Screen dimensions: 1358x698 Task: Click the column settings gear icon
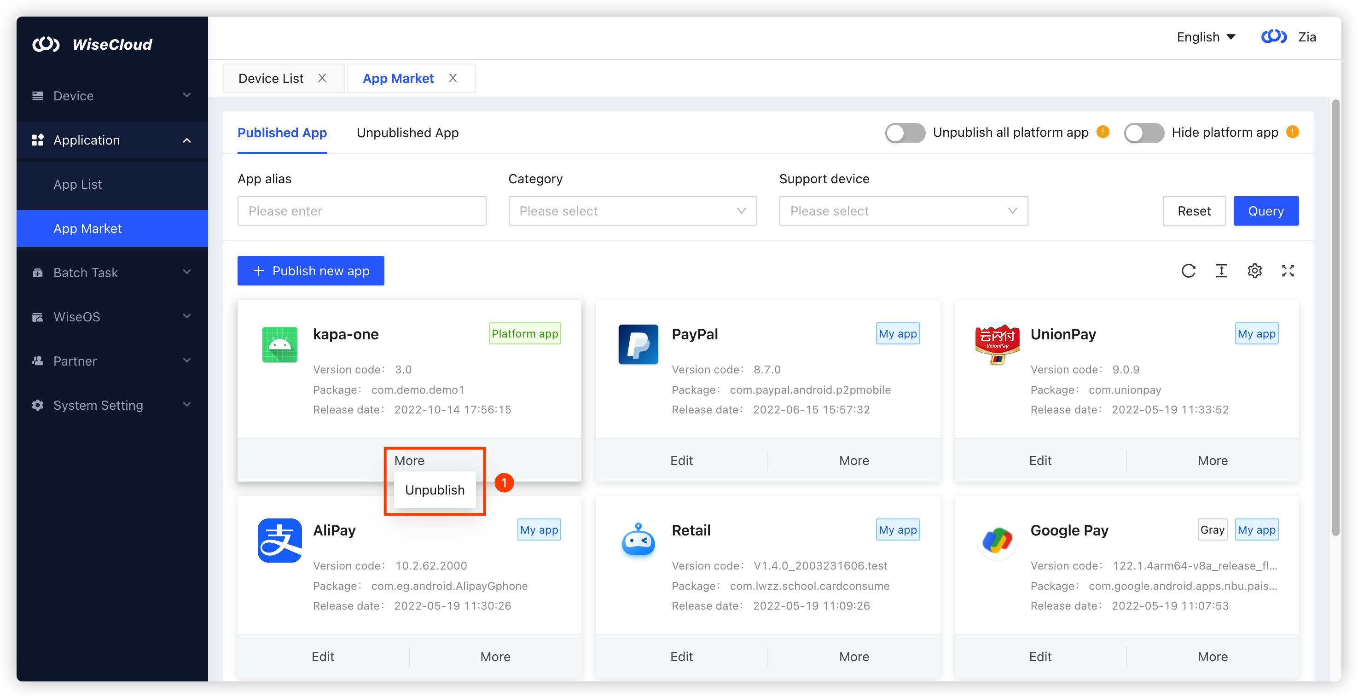click(x=1255, y=270)
